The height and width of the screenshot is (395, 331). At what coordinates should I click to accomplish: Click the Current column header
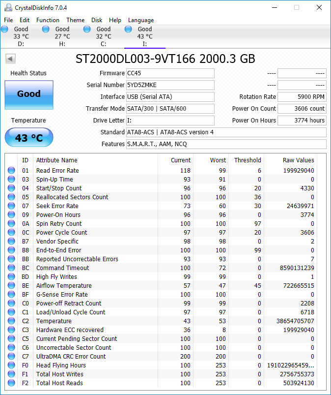(x=175, y=160)
